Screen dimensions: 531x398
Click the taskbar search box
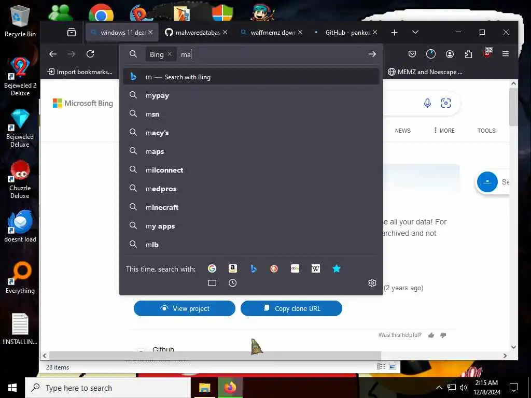(108, 388)
